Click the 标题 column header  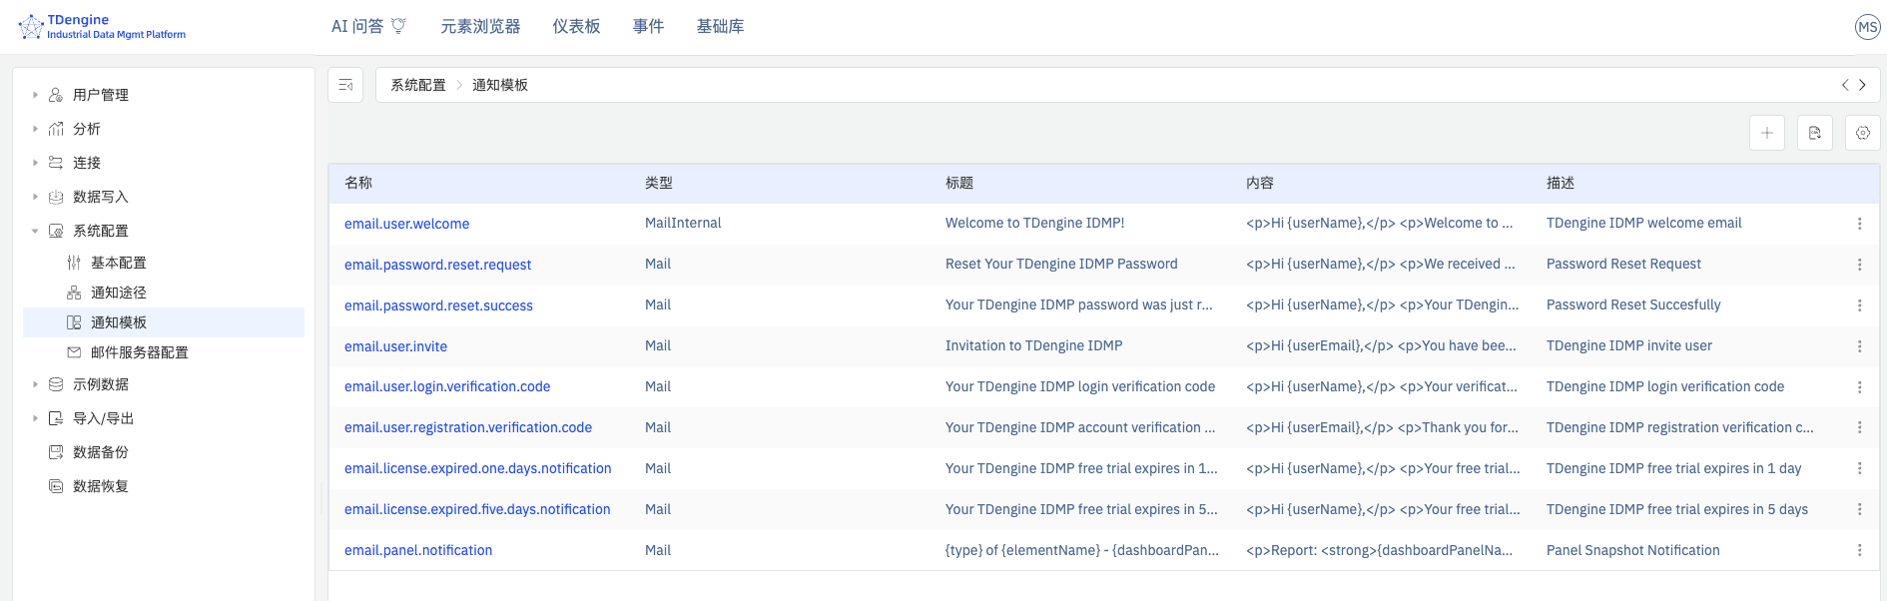959,183
